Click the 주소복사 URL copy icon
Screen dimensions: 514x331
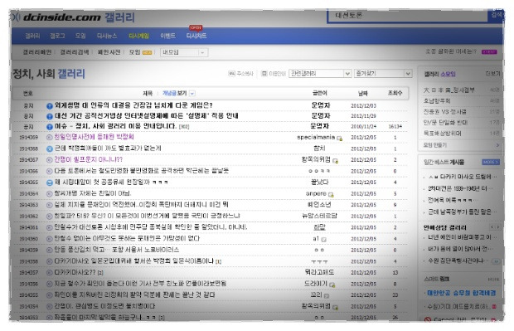[x=231, y=74]
